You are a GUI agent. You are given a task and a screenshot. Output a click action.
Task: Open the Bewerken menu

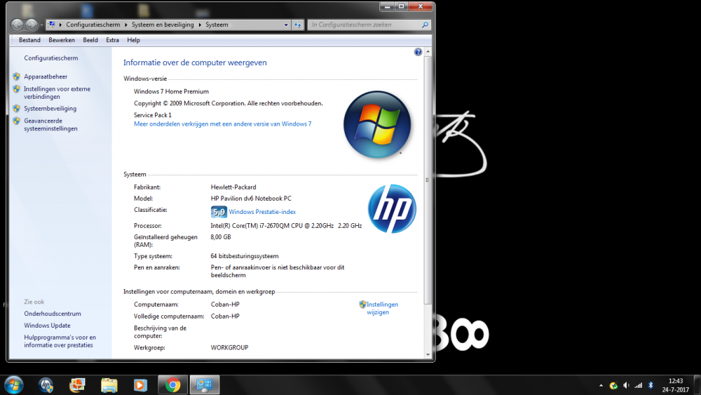pyautogui.click(x=62, y=40)
